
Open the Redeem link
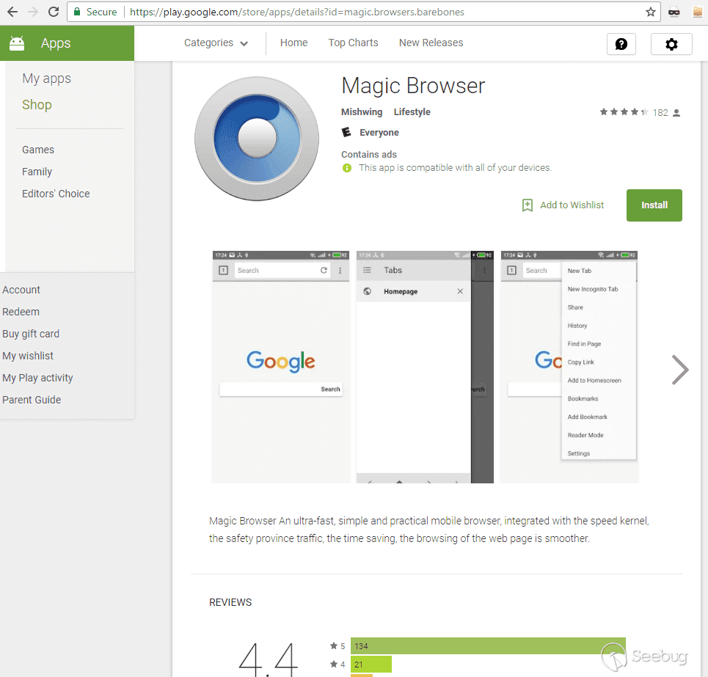click(x=21, y=312)
